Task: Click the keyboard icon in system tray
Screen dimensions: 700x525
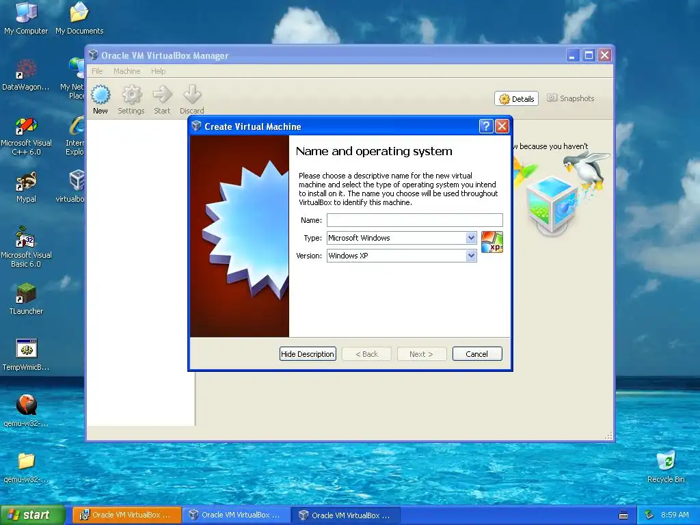Action: pos(623,515)
